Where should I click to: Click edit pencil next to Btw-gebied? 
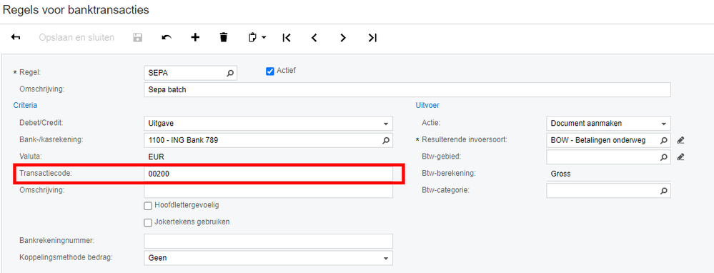pyautogui.click(x=680, y=157)
